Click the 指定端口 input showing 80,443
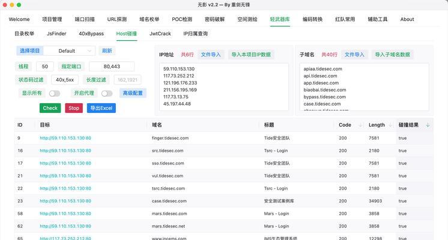This screenshot has height=240, width=448. [x=112, y=67]
